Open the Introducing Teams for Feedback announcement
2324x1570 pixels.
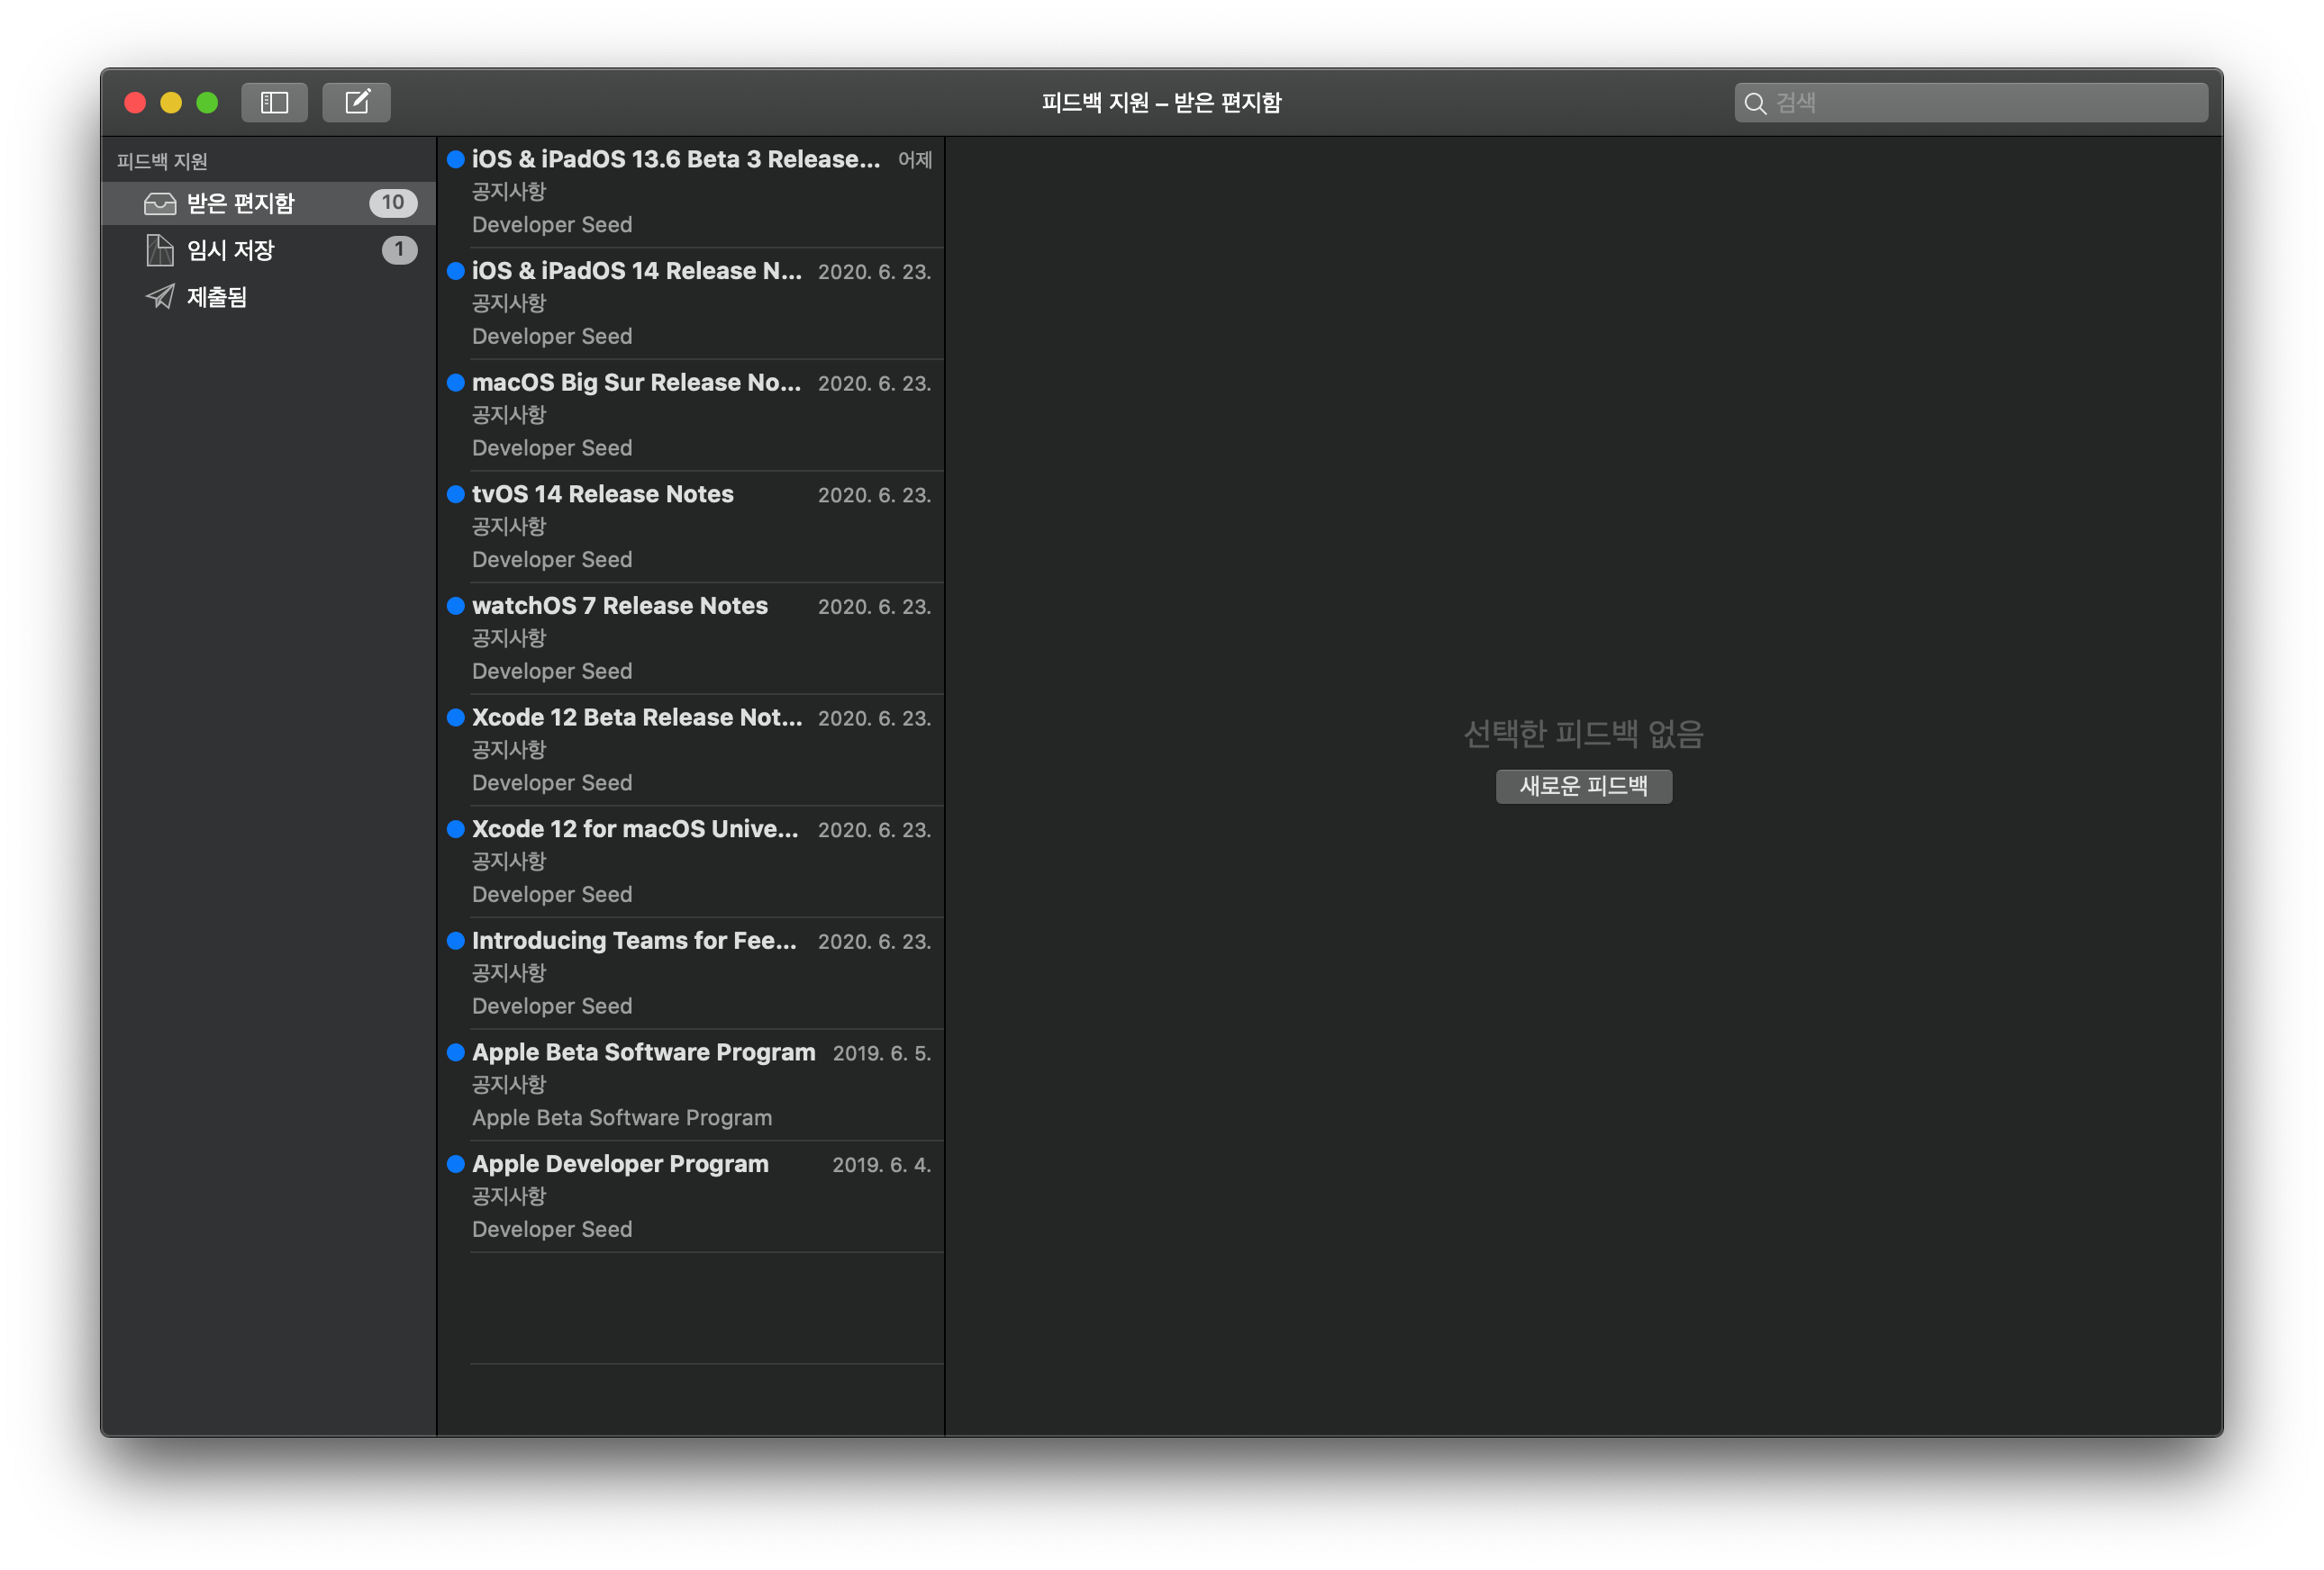690,973
